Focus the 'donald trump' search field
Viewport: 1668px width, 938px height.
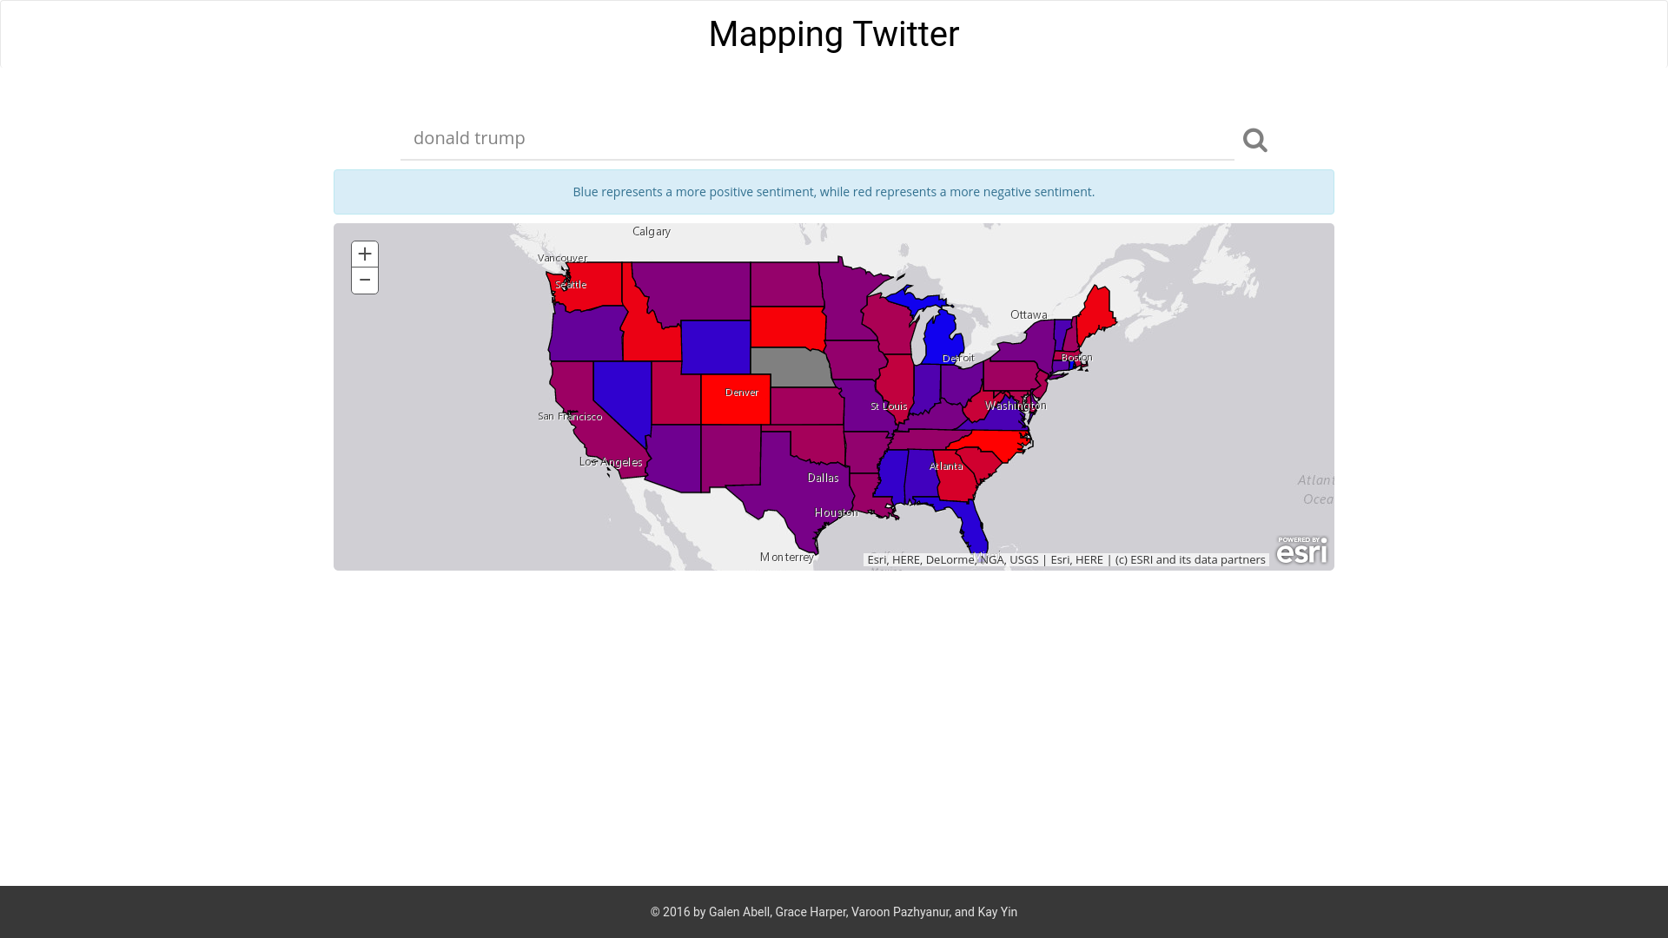tap(817, 138)
